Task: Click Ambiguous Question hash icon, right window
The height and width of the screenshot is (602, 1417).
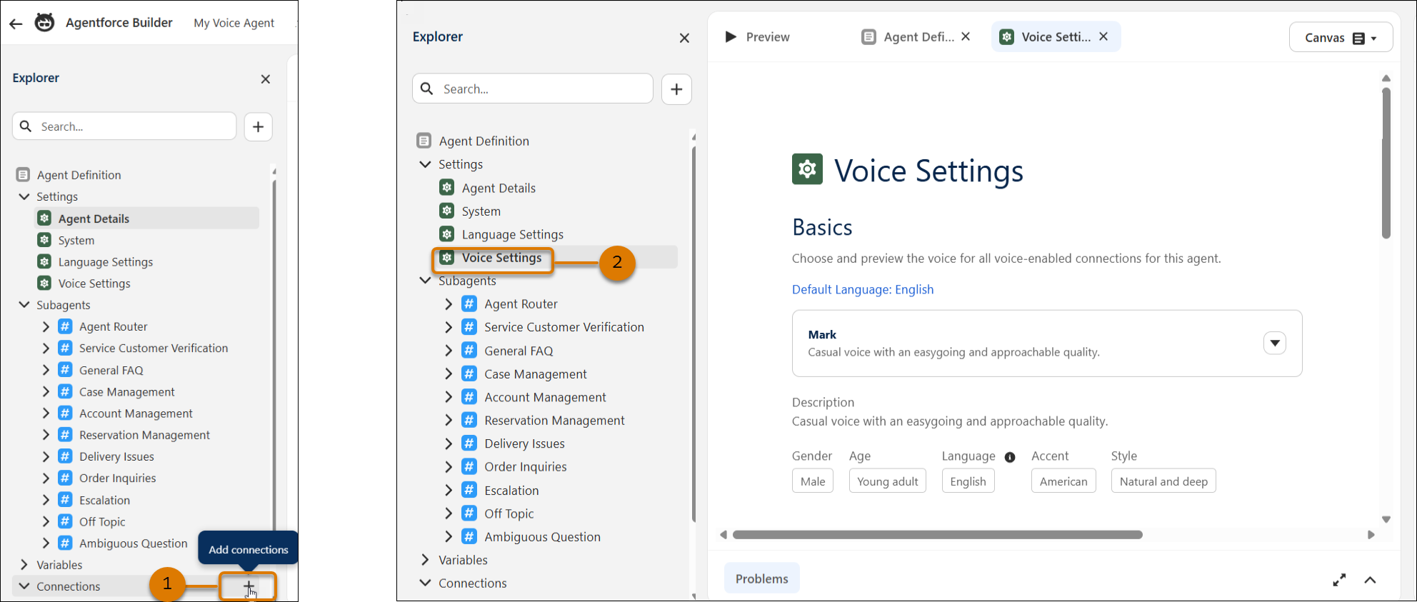Action: 469,536
